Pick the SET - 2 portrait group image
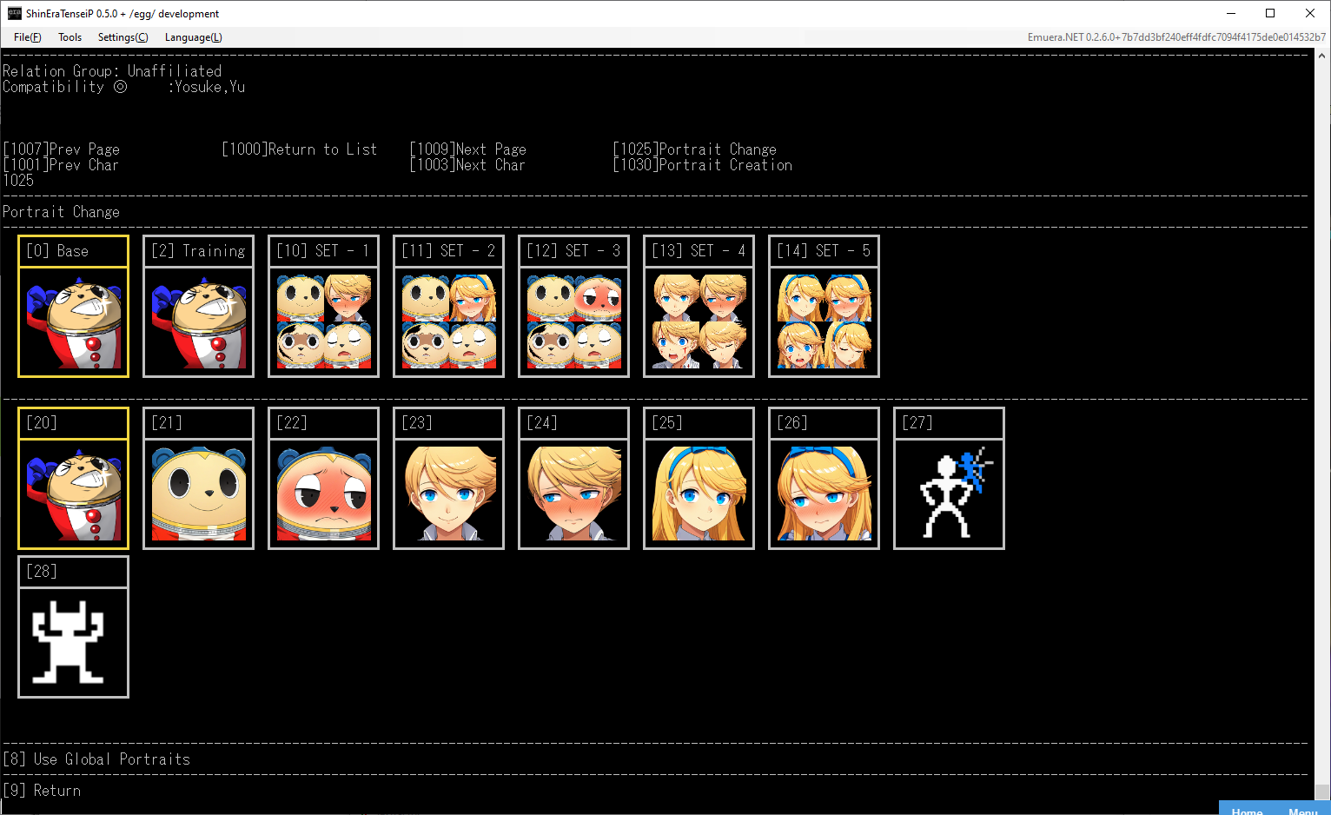Image resolution: width=1331 pixels, height=815 pixels. coord(448,322)
